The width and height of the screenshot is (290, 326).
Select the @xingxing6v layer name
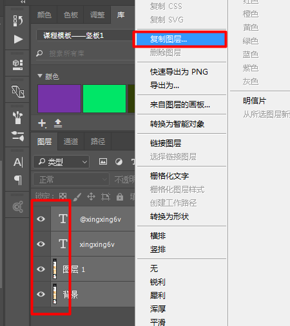click(101, 219)
